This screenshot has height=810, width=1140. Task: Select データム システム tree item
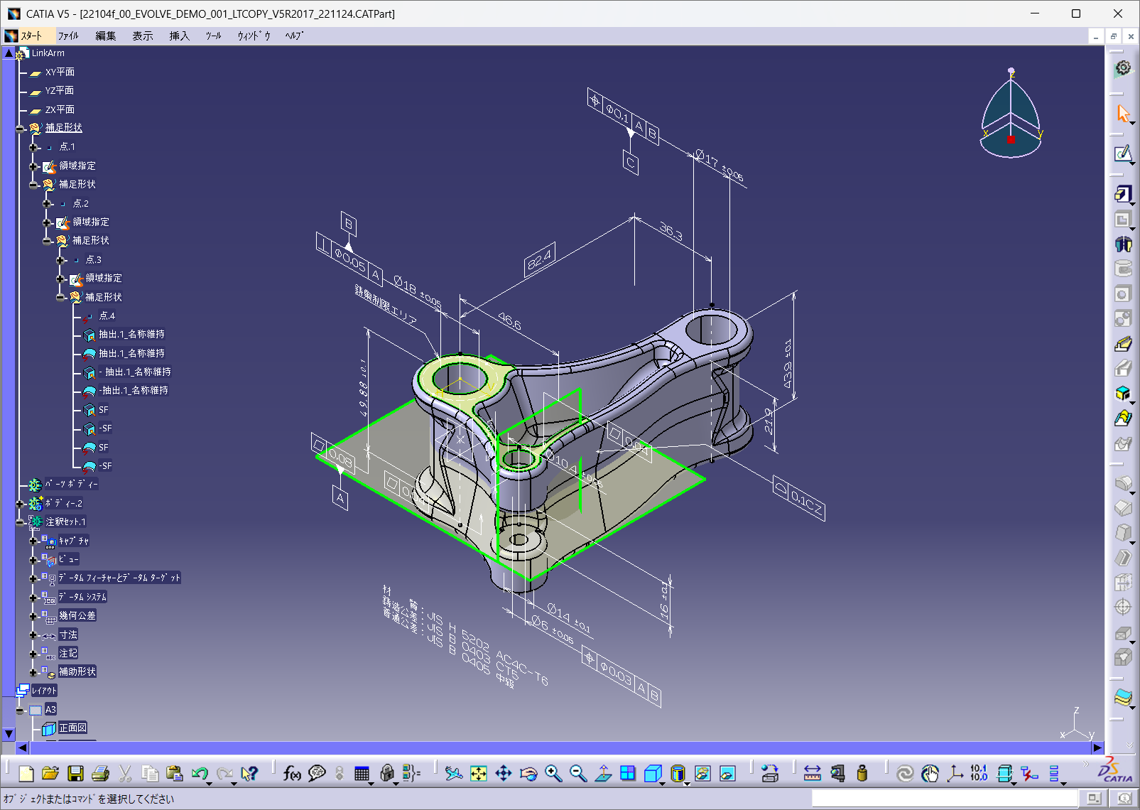(82, 597)
